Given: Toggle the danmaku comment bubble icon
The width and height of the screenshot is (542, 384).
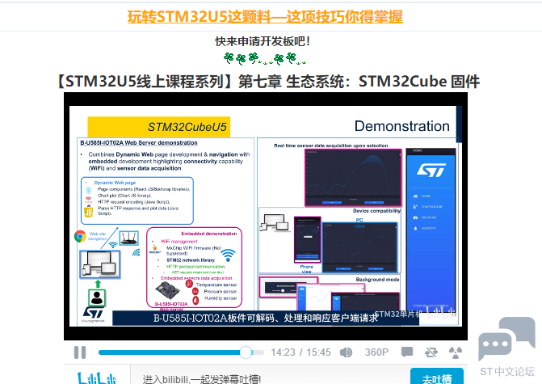Looking at the screenshot, I should [407, 352].
